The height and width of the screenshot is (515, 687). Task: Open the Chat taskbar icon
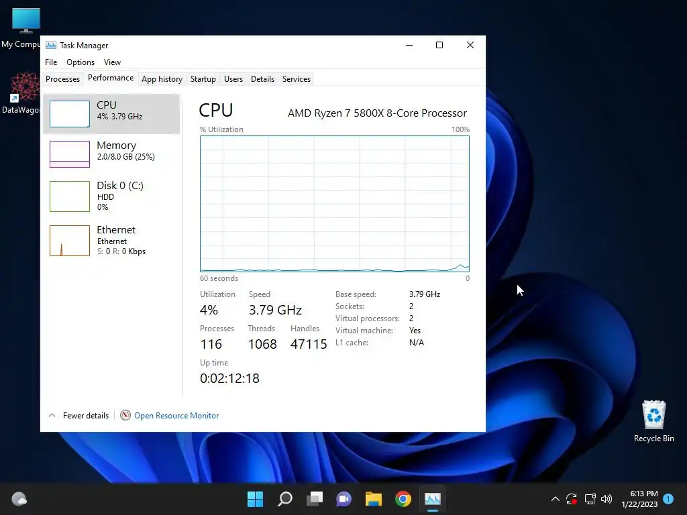click(x=344, y=499)
